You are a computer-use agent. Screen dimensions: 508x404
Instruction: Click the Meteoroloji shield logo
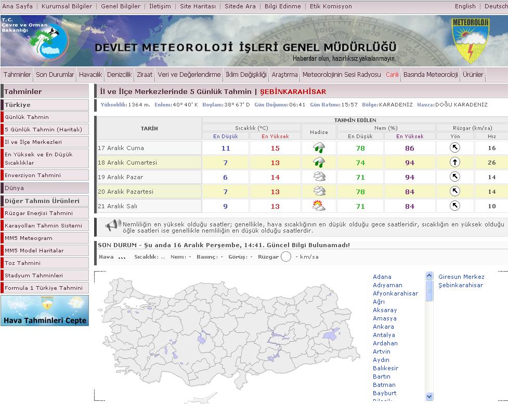coord(471,40)
